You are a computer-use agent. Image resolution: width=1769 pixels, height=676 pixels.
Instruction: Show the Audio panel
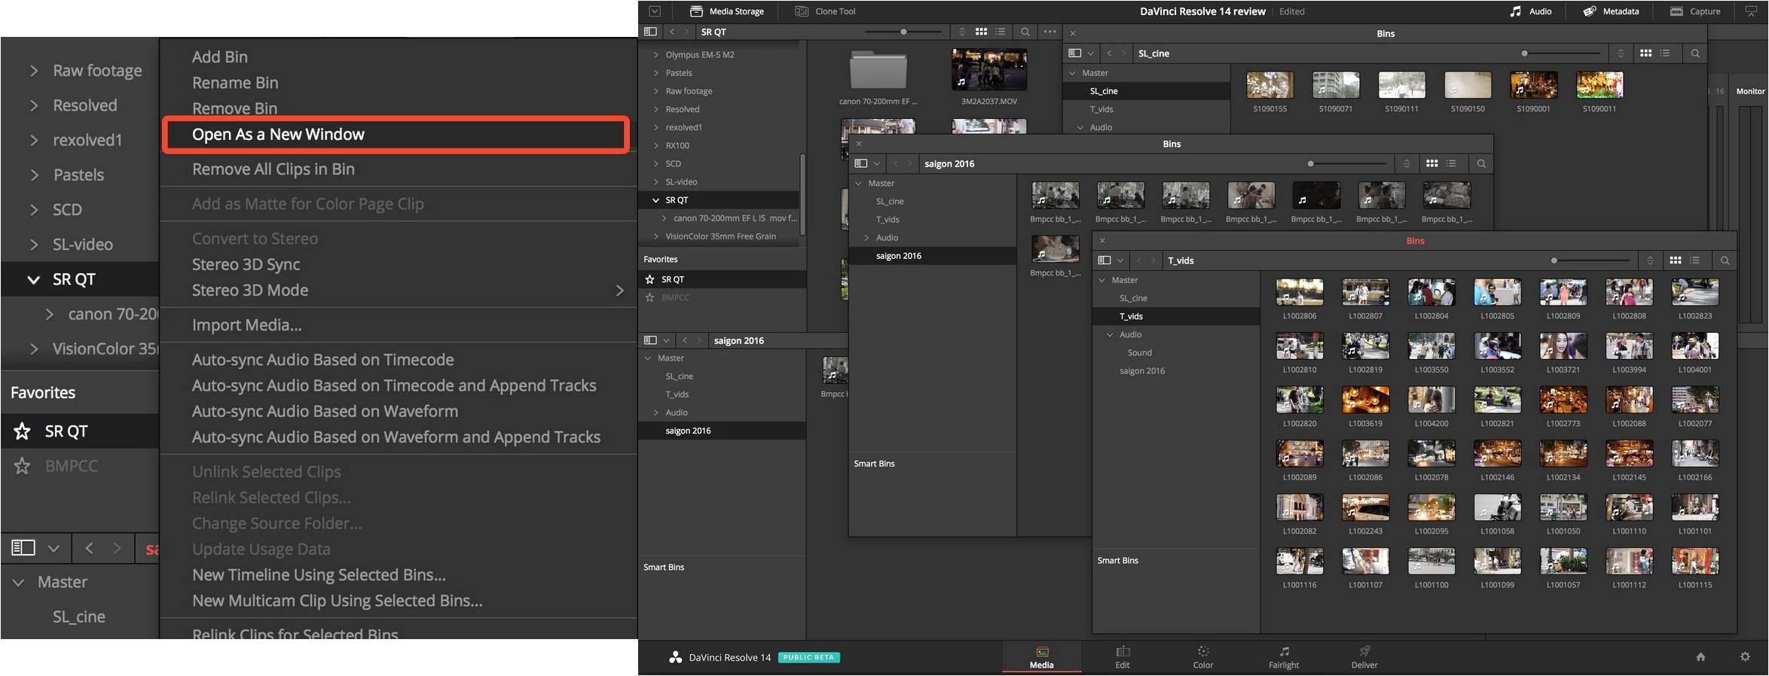click(x=1530, y=11)
